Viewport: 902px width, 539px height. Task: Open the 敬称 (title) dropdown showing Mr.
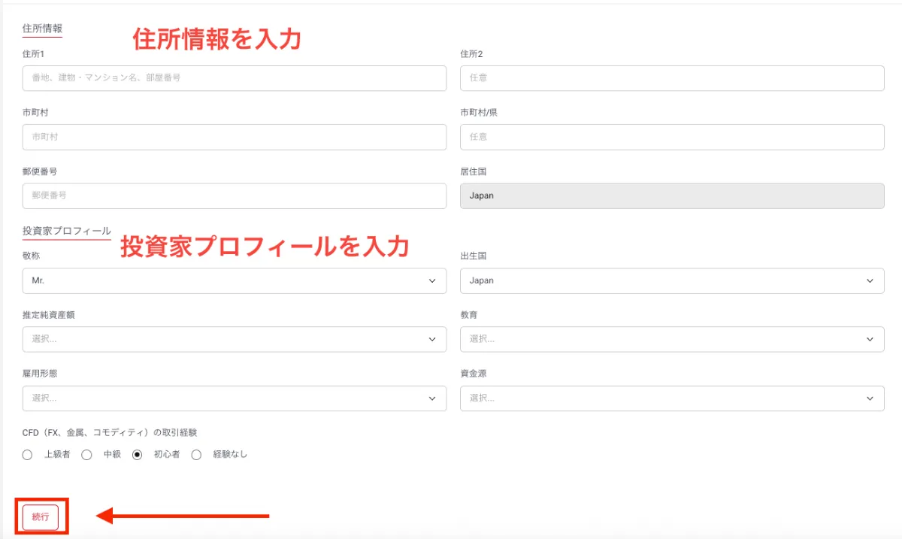235,280
